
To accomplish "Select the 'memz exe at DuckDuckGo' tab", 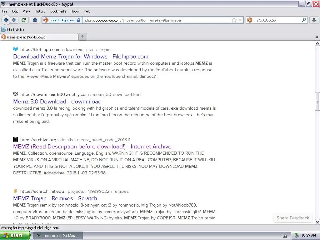I will (39, 37).
